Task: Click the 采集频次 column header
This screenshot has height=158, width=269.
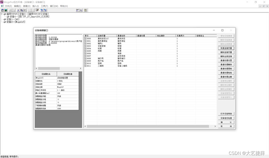Action: (186, 36)
